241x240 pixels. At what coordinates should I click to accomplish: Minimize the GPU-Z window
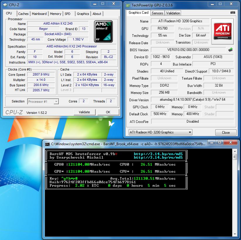212,4
